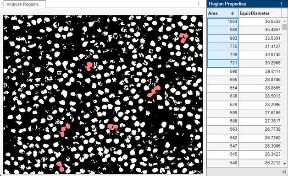288x176 pixels.
Task: Select the Area cell with value 588
Action: tap(222, 121)
